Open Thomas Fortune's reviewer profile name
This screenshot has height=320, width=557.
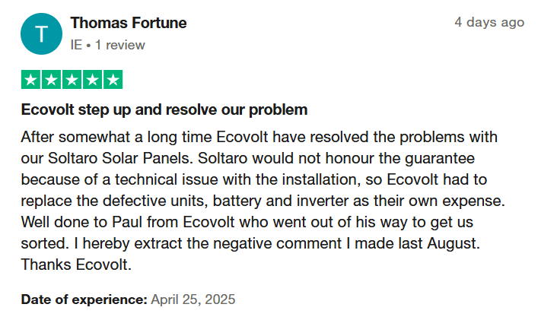[x=129, y=23]
